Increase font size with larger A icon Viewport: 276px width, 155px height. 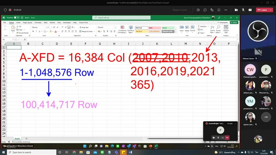[x=54, y=27]
